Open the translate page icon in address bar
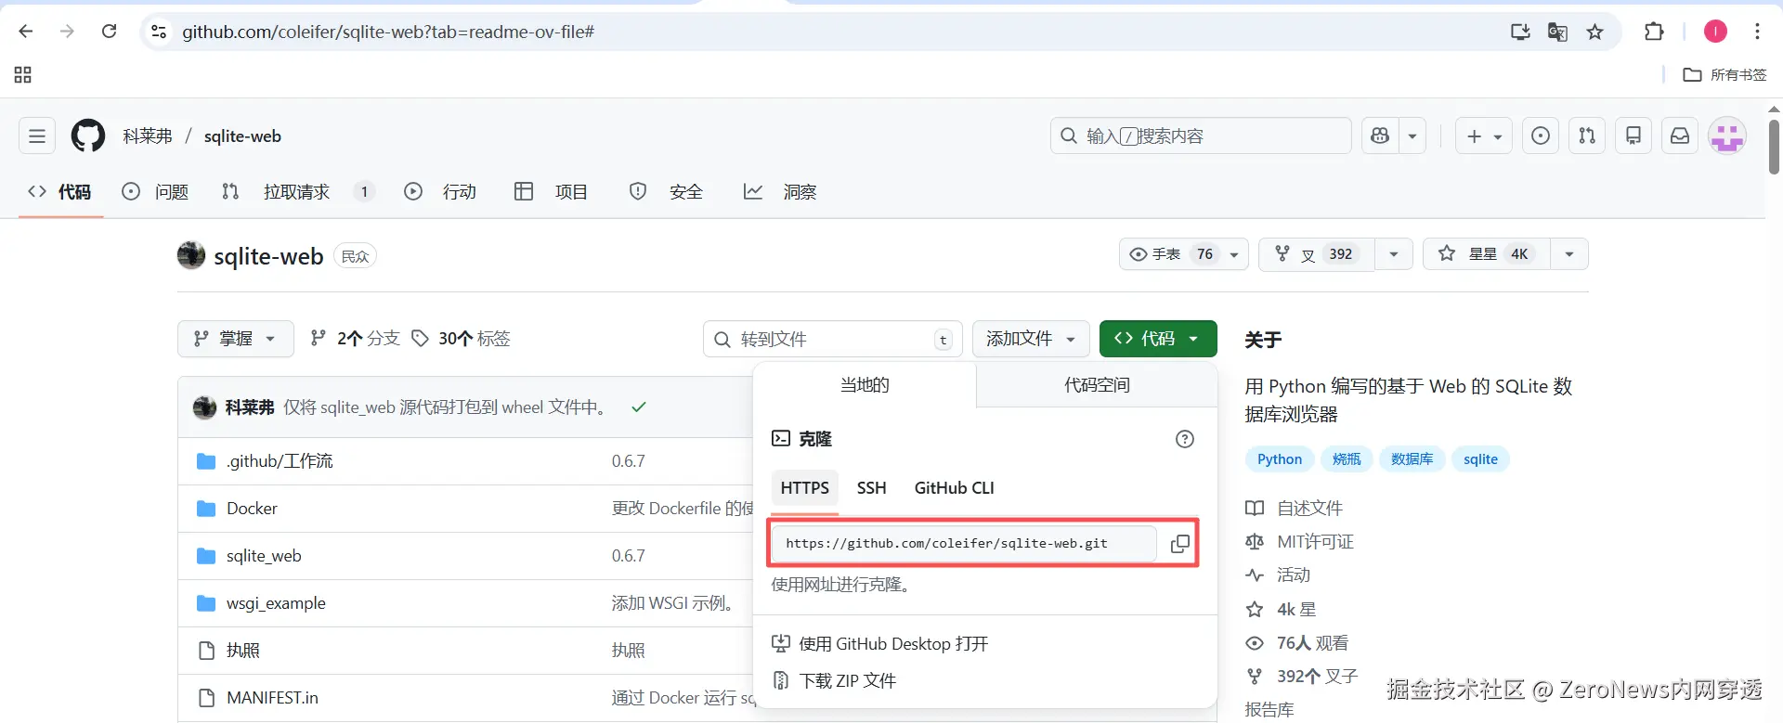Image resolution: width=1783 pixels, height=723 pixels. 1557,32
